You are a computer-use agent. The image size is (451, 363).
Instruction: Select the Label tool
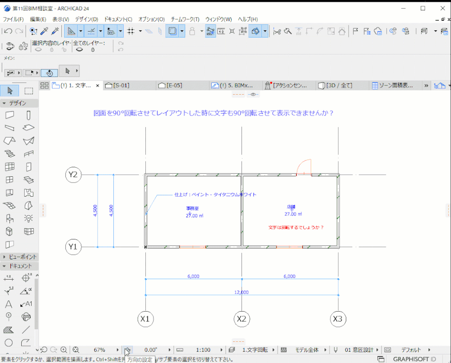click(x=26, y=304)
